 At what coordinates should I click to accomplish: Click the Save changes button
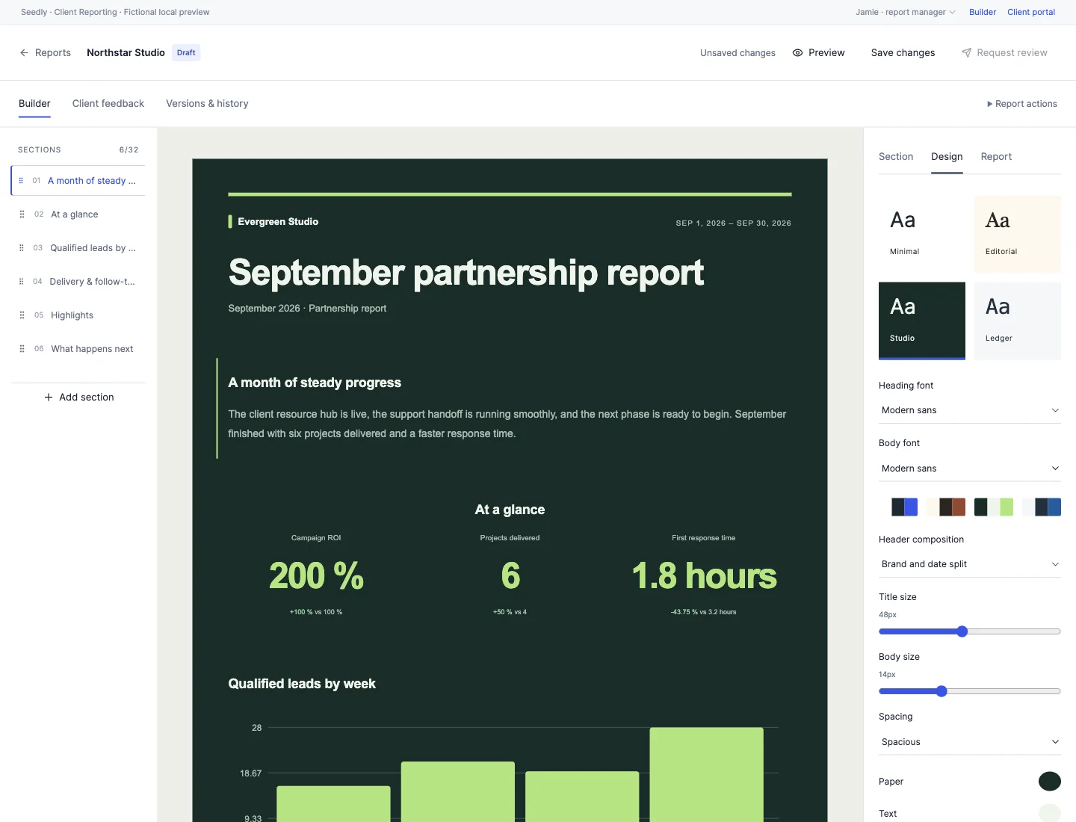[903, 53]
